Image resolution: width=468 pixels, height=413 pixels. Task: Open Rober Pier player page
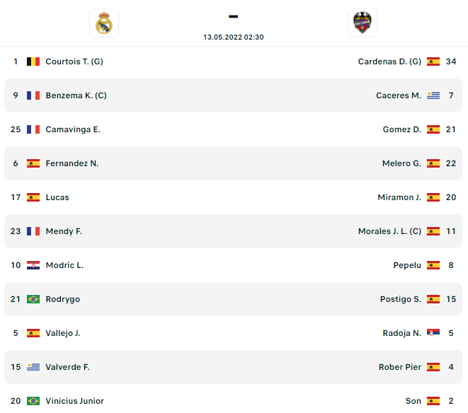point(400,367)
